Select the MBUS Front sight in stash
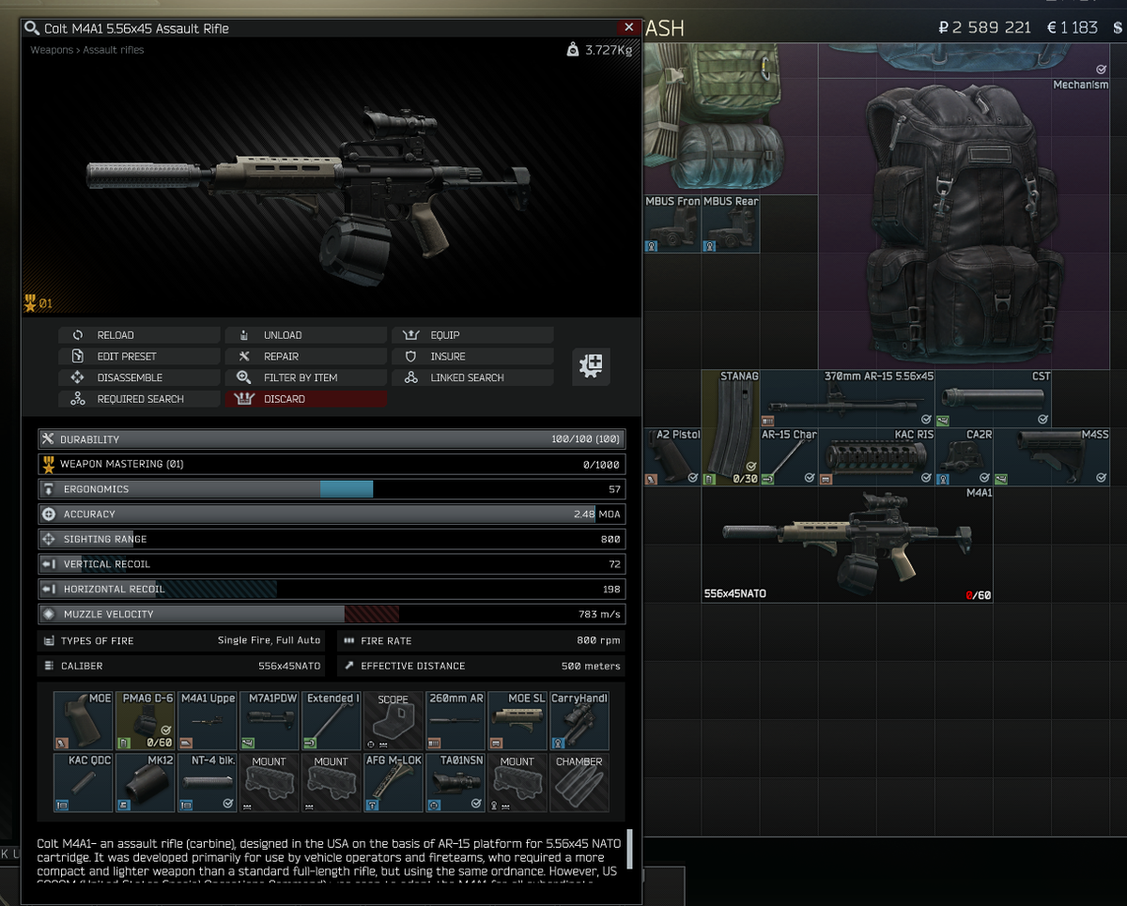 point(672,223)
